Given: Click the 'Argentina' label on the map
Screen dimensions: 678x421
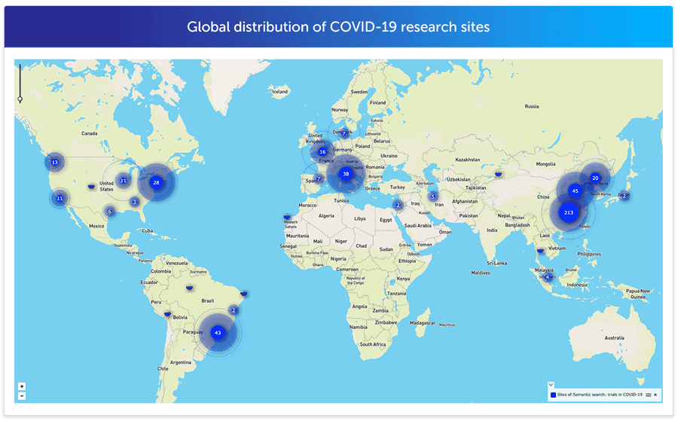Looking at the screenshot, I should tap(181, 362).
